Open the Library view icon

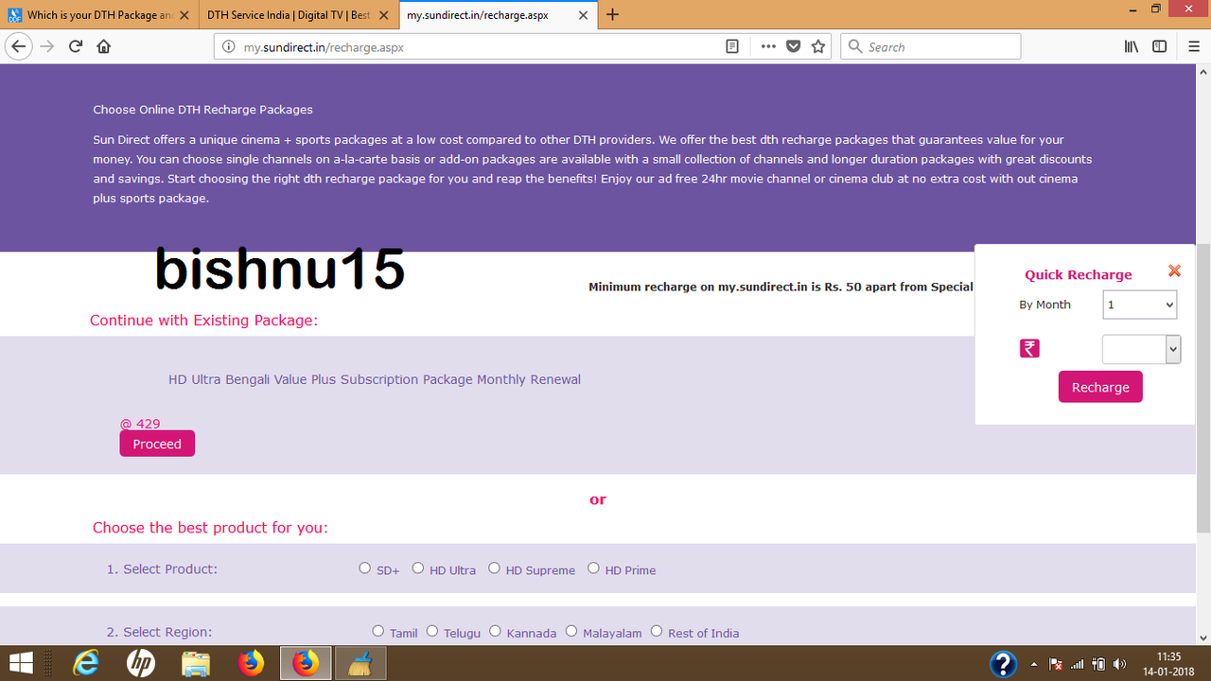click(x=1132, y=46)
